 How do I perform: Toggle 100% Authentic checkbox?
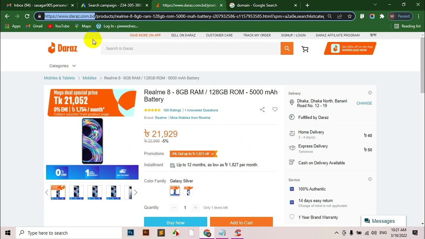[292, 189]
